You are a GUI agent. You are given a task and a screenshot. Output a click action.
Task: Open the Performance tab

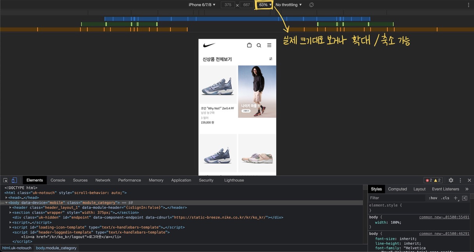[x=130, y=180]
